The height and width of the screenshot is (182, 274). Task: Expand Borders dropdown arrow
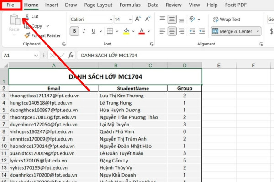(117, 31)
